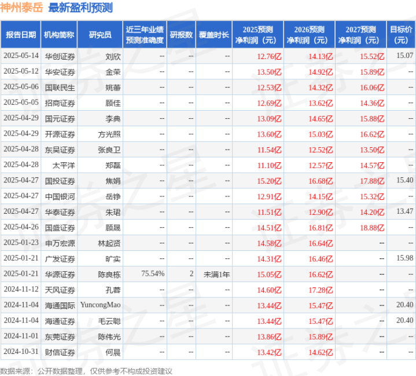Select the 国投证券 institution cell
Viewport: 416px width, 376px height.
click(60, 181)
